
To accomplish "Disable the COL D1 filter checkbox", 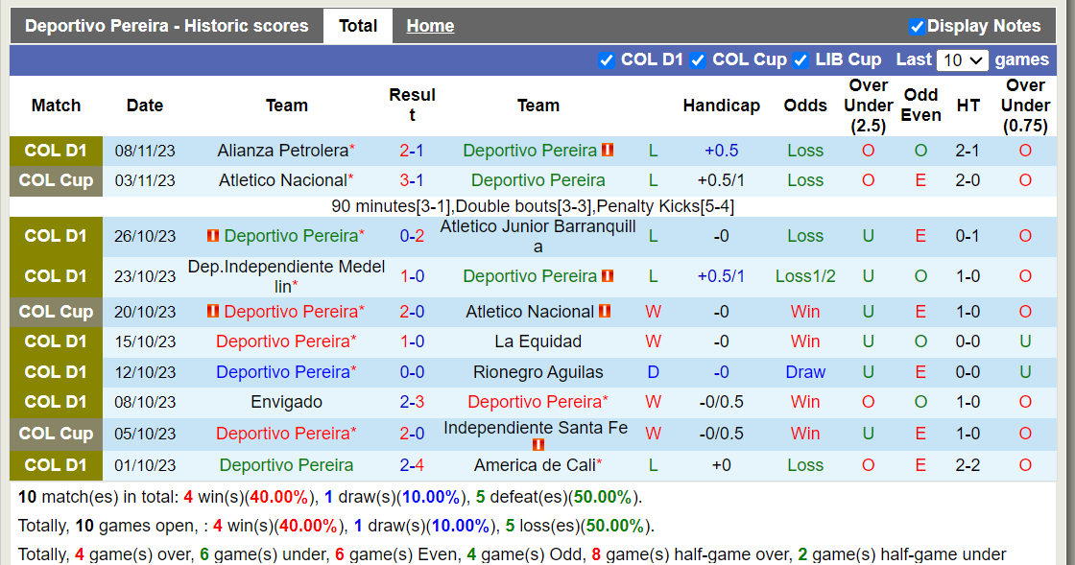I will (x=608, y=59).
